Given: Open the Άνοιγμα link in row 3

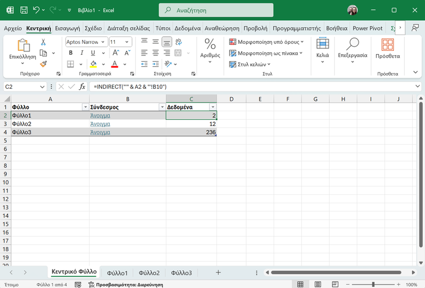Looking at the screenshot, I should pyautogui.click(x=100, y=124).
